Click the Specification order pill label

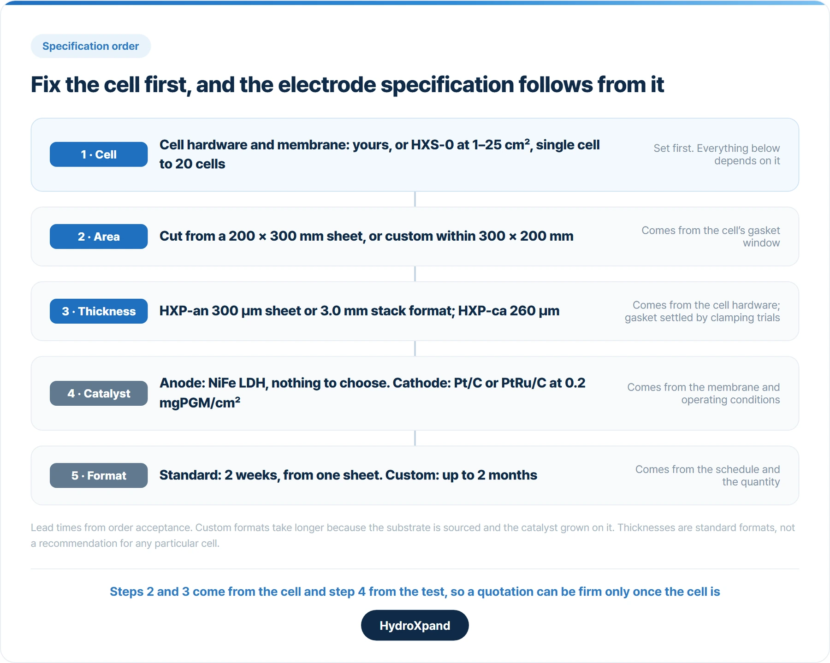point(90,46)
